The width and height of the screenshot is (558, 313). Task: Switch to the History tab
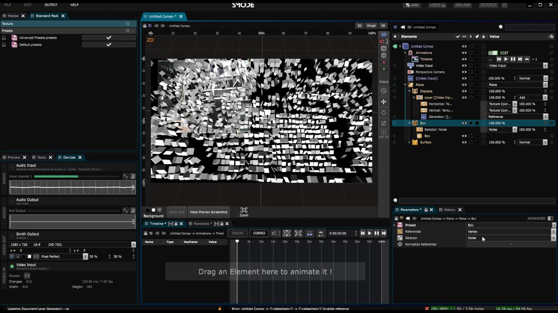(449, 210)
